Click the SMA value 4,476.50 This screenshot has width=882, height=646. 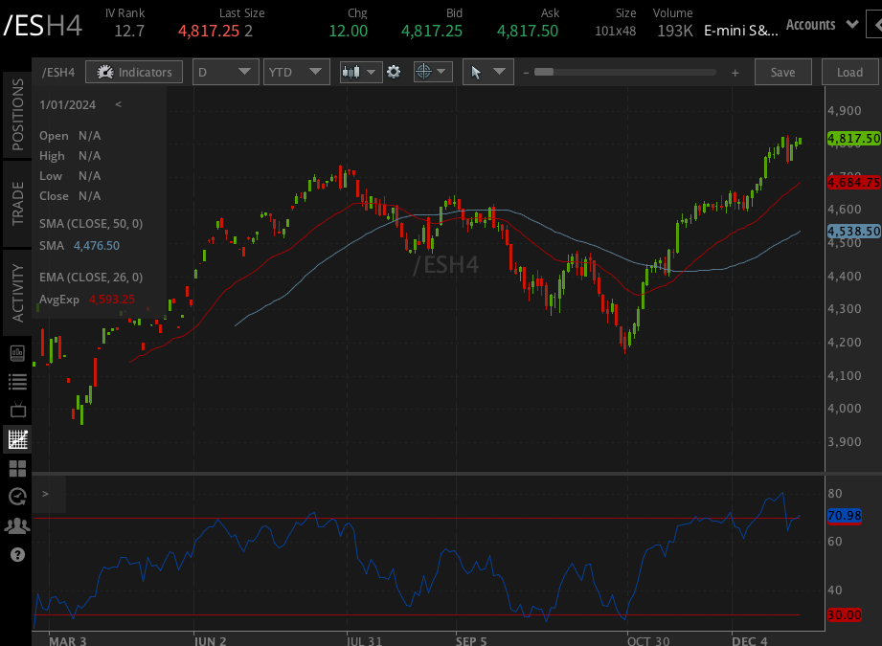(97, 246)
